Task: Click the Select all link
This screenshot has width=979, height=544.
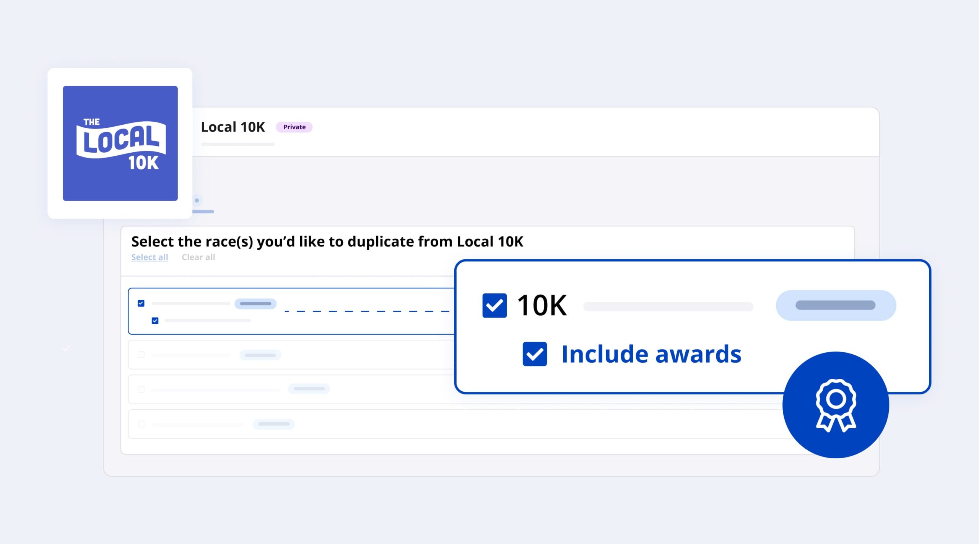Action: tap(150, 257)
